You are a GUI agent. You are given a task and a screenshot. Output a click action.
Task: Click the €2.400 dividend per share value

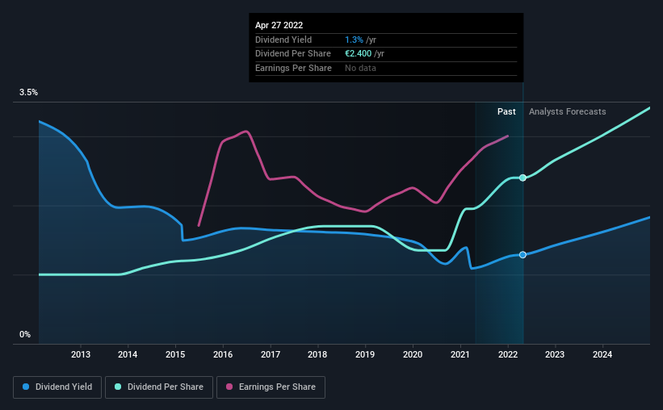pyautogui.click(x=358, y=54)
